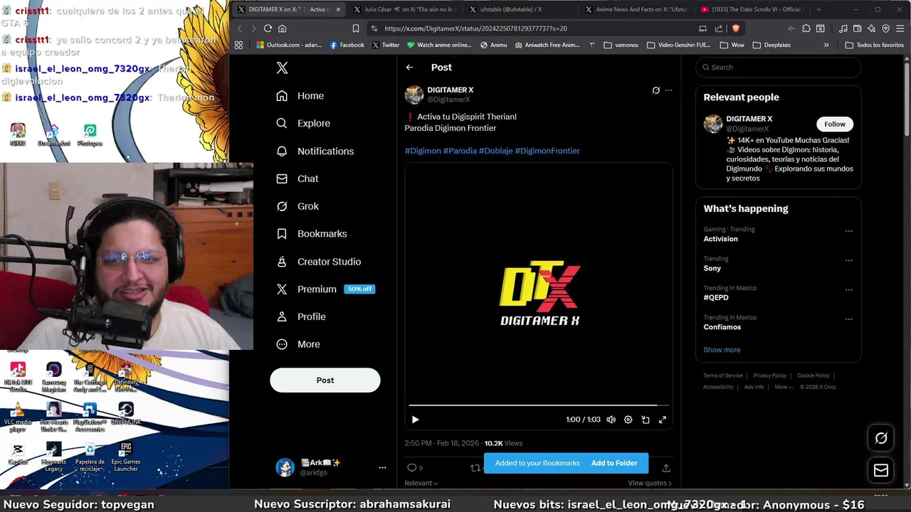Open View quotes link
The image size is (911, 512).
pos(649,483)
